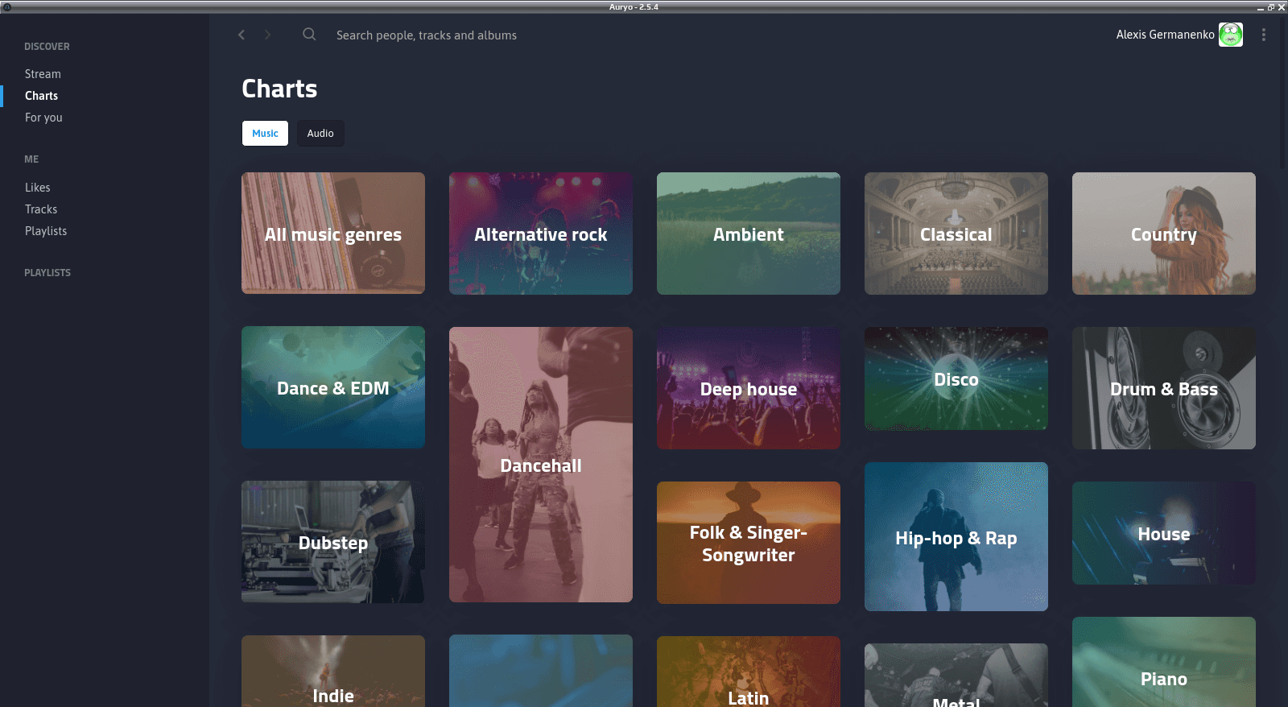Image resolution: width=1288 pixels, height=707 pixels.
Task: Open Playlists in the sidebar
Action: (x=46, y=231)
